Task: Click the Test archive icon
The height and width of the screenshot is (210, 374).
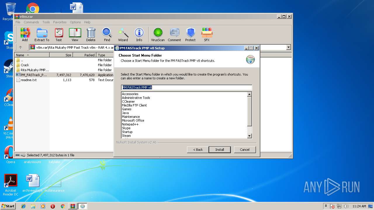Action: point(59,35)
